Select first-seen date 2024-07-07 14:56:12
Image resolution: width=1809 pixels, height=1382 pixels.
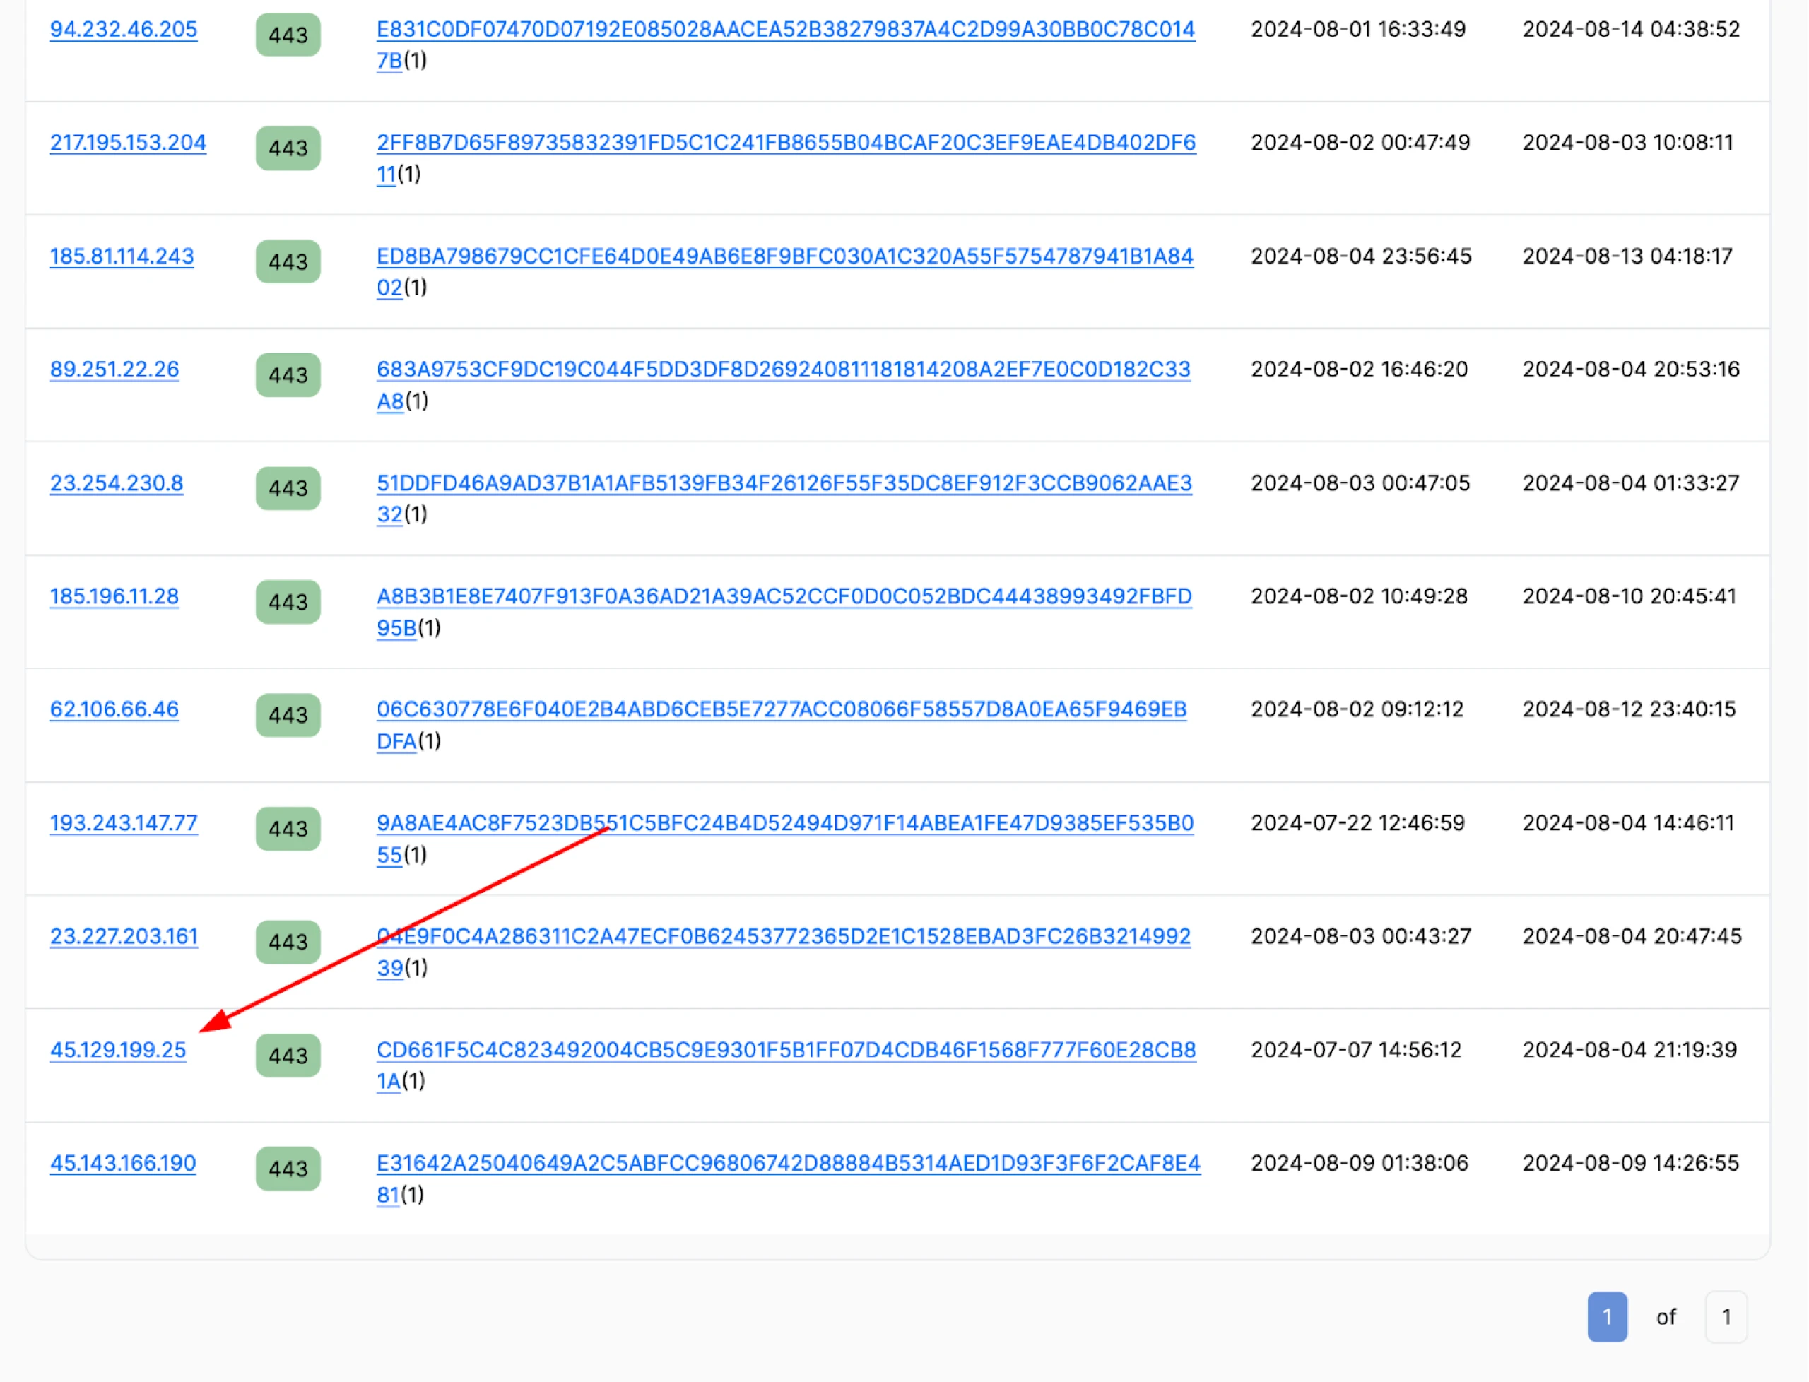click(1357, 1051)
